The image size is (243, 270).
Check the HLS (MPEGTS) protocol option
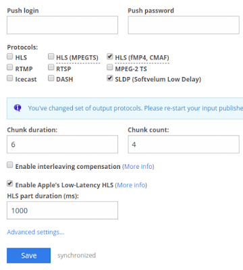[51, 57]
